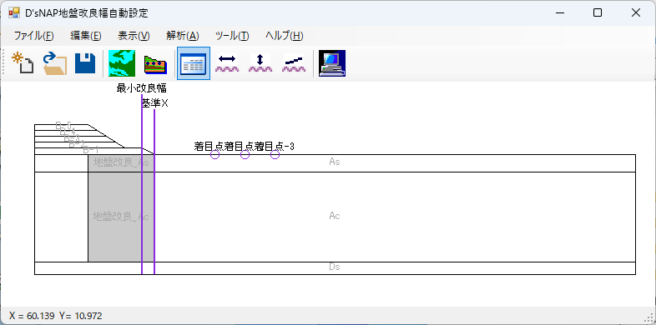The image size is (656, 325).
Task: Open a file with the folder icon
Action: [x=55, y=63]
